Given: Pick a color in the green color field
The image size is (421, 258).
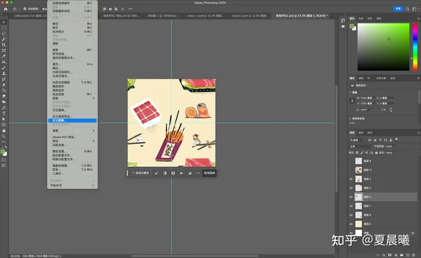Looking at the screenshot, I should 384,47.
